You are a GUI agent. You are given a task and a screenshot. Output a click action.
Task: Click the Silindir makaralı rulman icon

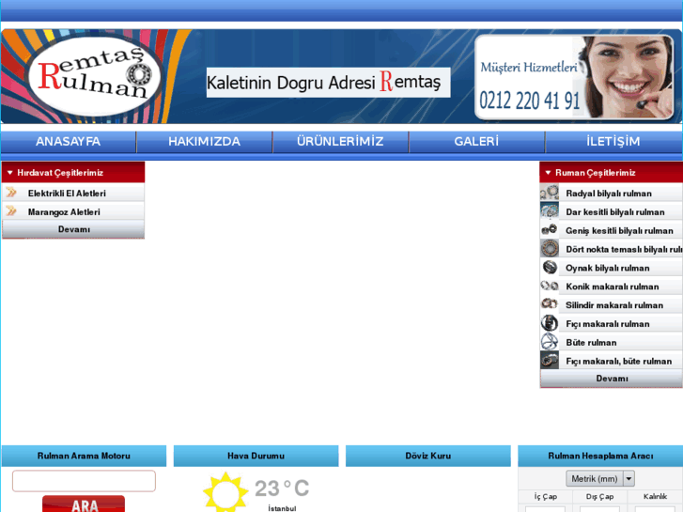[x=550, y=304]
